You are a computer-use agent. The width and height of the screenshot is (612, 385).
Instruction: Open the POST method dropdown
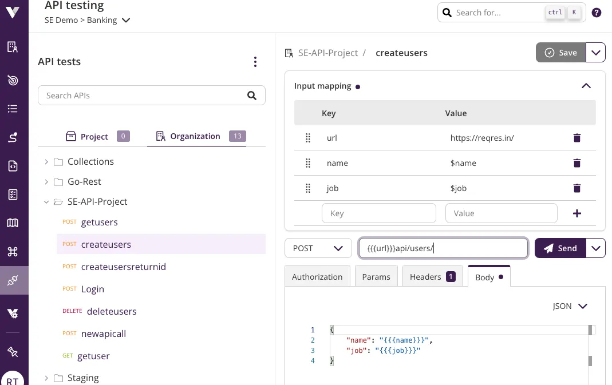coord(318,248)
